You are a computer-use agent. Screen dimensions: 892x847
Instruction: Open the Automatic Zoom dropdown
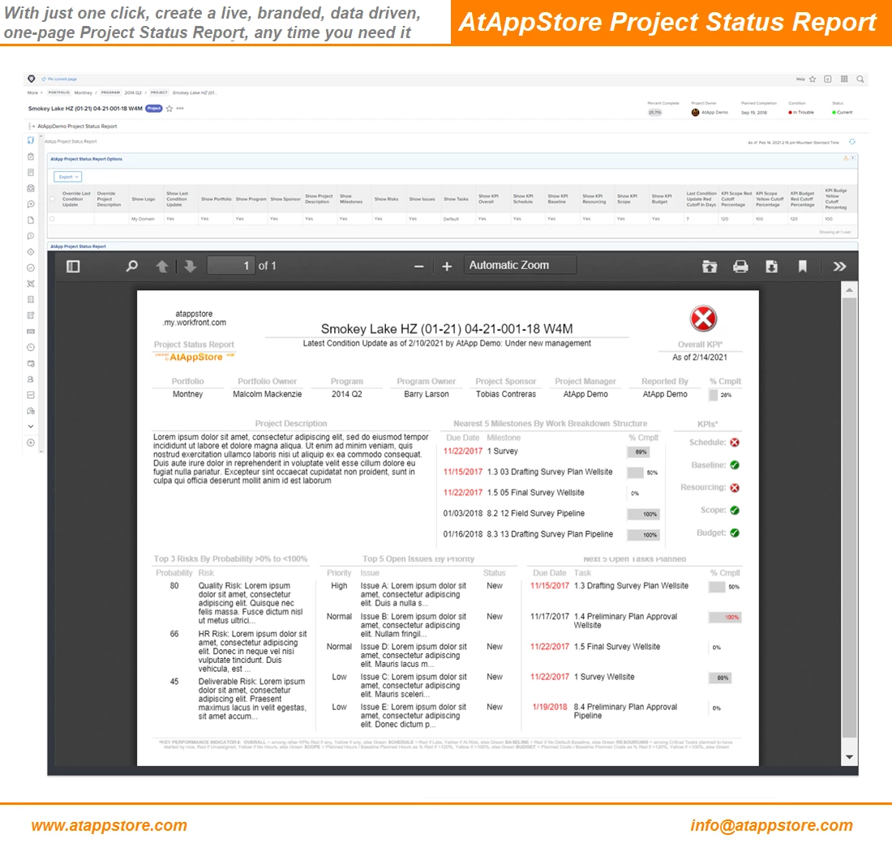click(x=520, y=265)
